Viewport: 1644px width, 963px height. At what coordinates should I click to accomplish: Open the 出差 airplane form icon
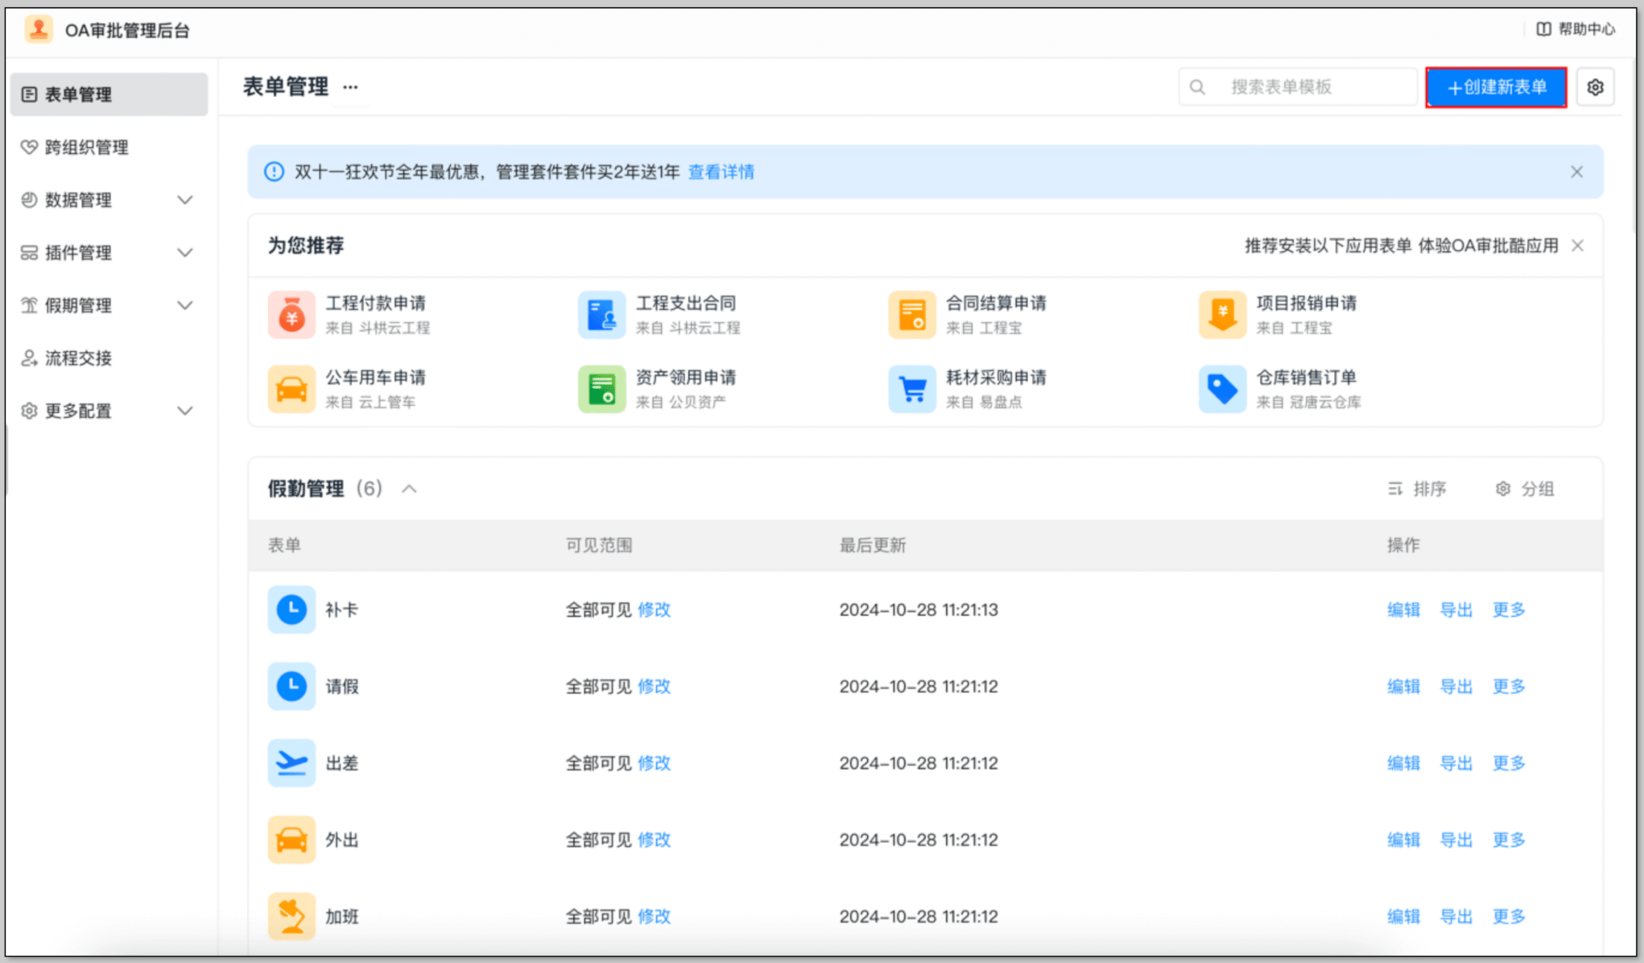point(291,763)
